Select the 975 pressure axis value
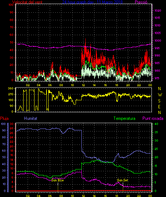The image size is (166, 197). coord(157,78)
